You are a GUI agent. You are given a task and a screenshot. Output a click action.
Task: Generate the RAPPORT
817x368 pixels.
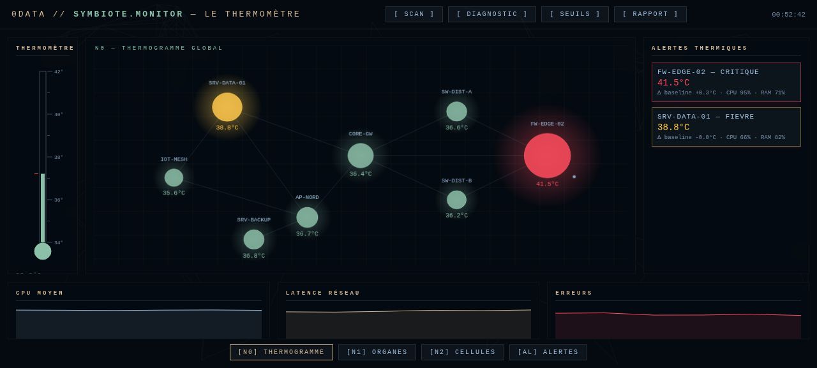point(650,15)
